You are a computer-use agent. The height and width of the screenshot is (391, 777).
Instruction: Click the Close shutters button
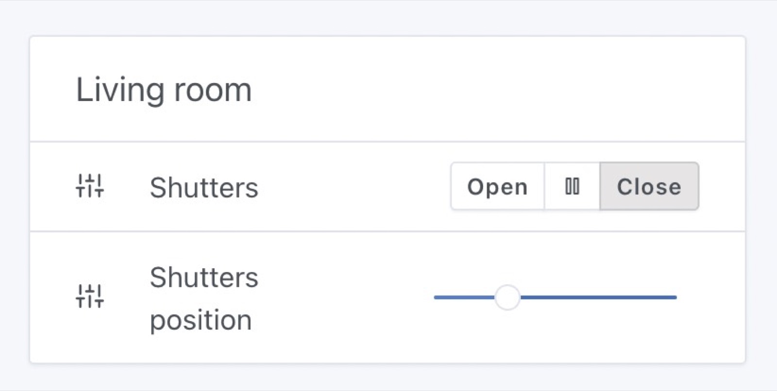click(x=649, y=187)
